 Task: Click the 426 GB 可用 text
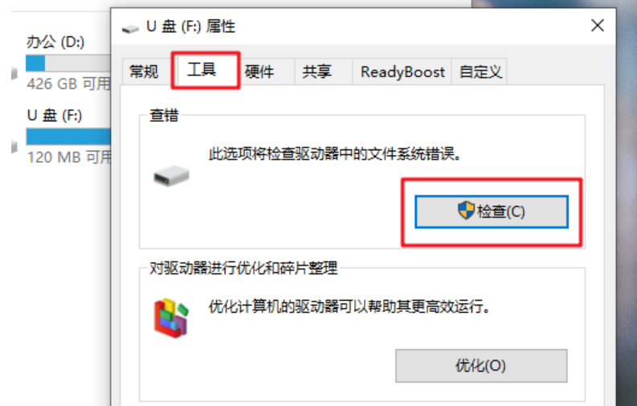[68, 84]
